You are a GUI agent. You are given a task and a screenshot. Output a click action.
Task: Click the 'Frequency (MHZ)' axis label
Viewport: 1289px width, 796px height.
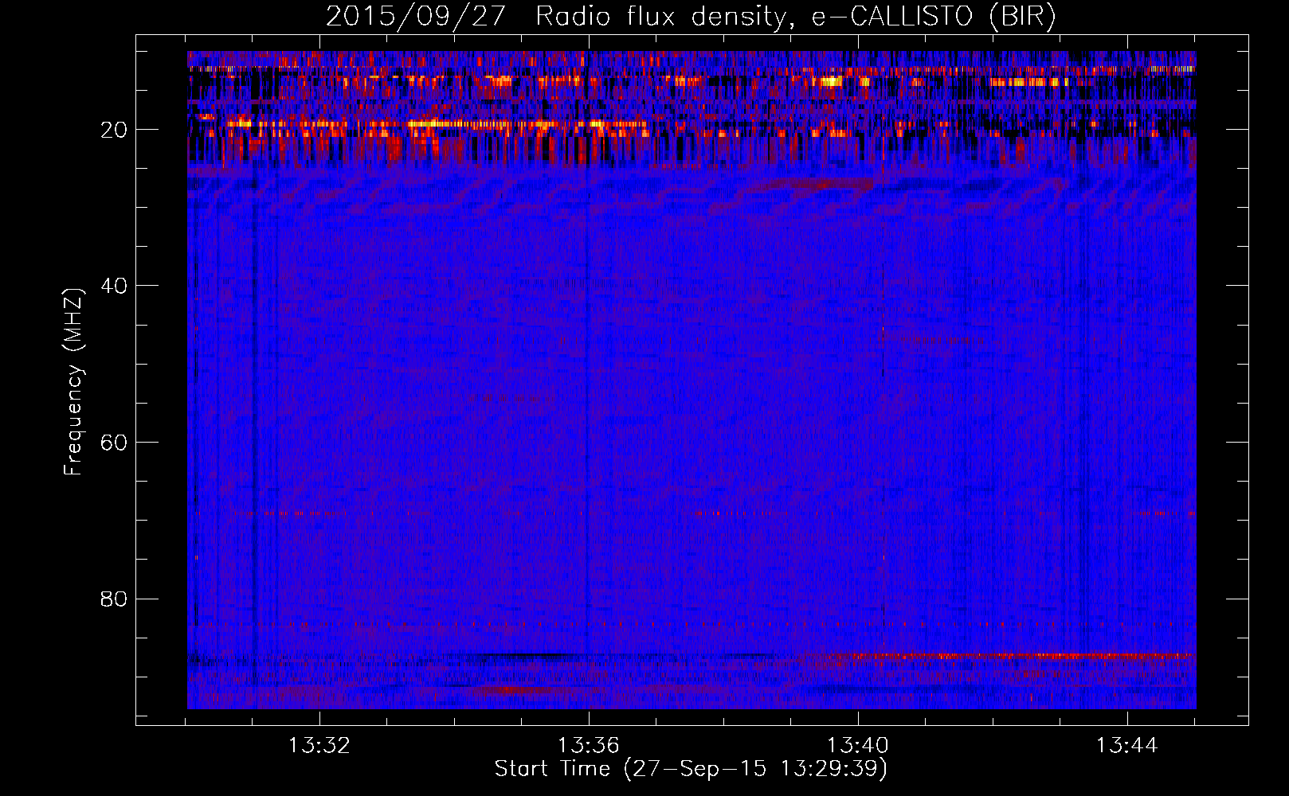(73, 382)
